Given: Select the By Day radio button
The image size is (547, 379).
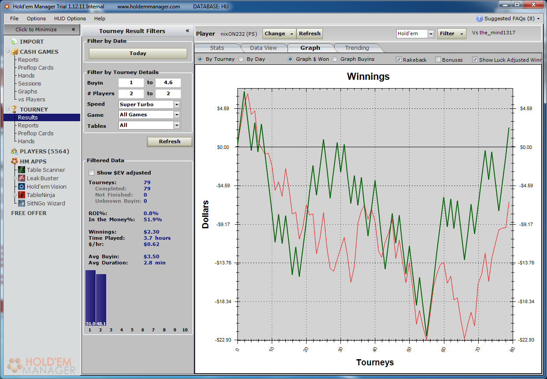Looking at the screenshot, I should tap(241, 59).
